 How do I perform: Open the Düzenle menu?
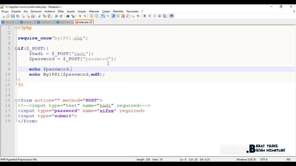point(16,12)
